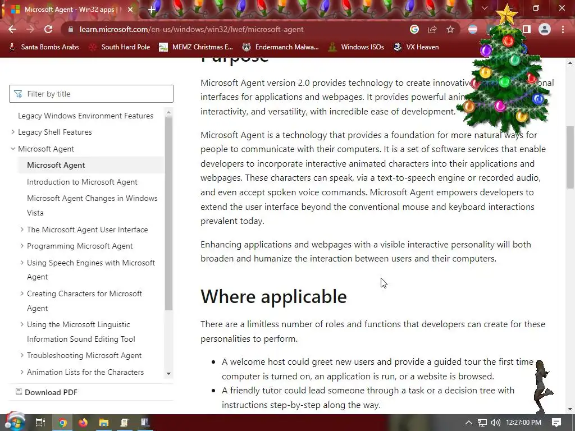Open the Chrome three-dot menu
Viewport: 575px width, 431px height.
coord(563,29)
